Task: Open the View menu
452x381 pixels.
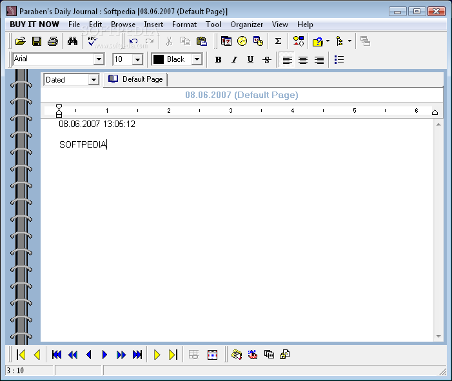Action: click(280, 24)
